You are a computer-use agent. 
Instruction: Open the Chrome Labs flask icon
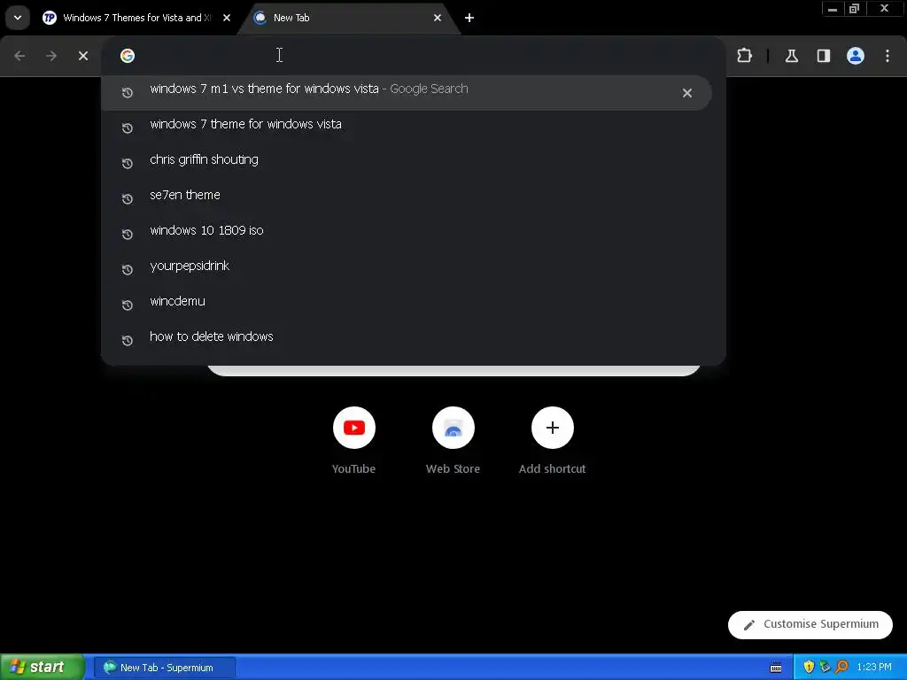(792, 56)
